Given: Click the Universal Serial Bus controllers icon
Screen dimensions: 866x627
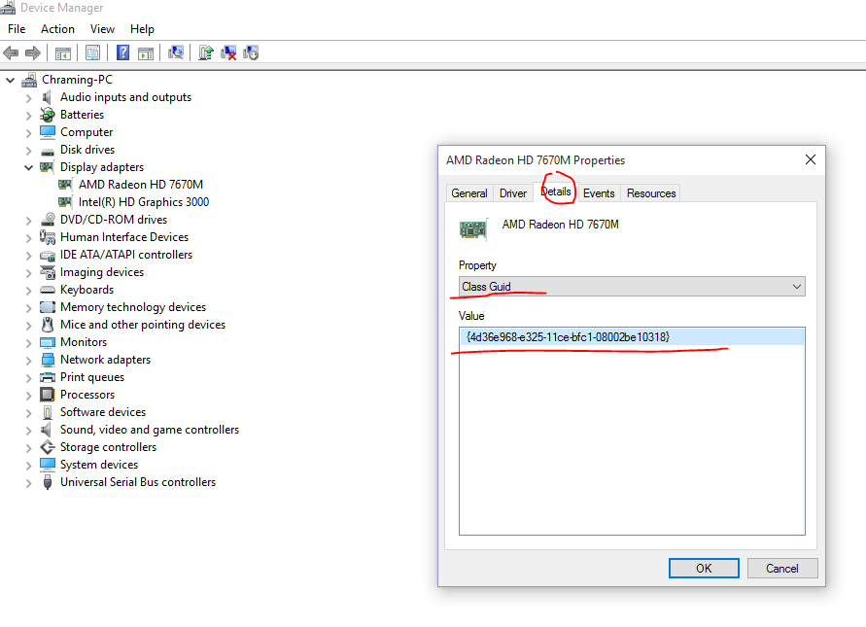Looking at the screenshot, I should [x=48, y=482].
